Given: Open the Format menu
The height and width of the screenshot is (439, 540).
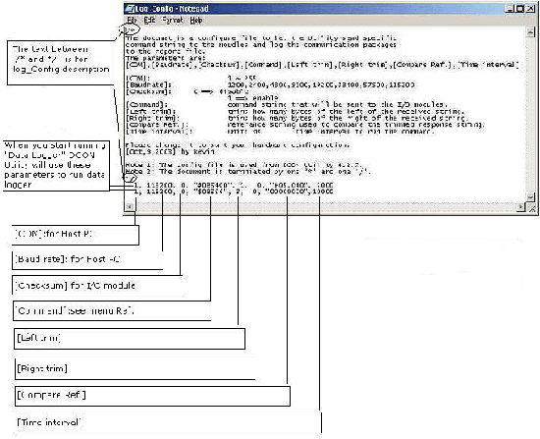Looking at the screenshot, I should pyautogui.click(x=173, y=21).
